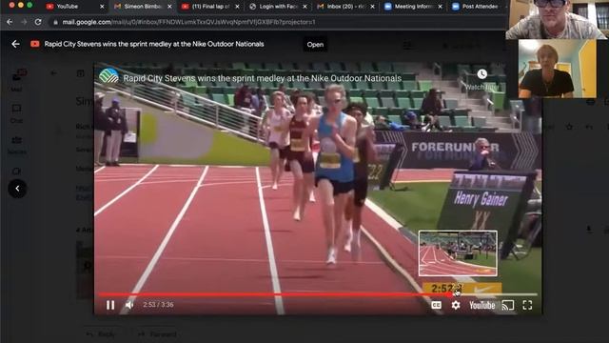Reload the page
Screen dimensions: 609x343
(x=38, y=22)
